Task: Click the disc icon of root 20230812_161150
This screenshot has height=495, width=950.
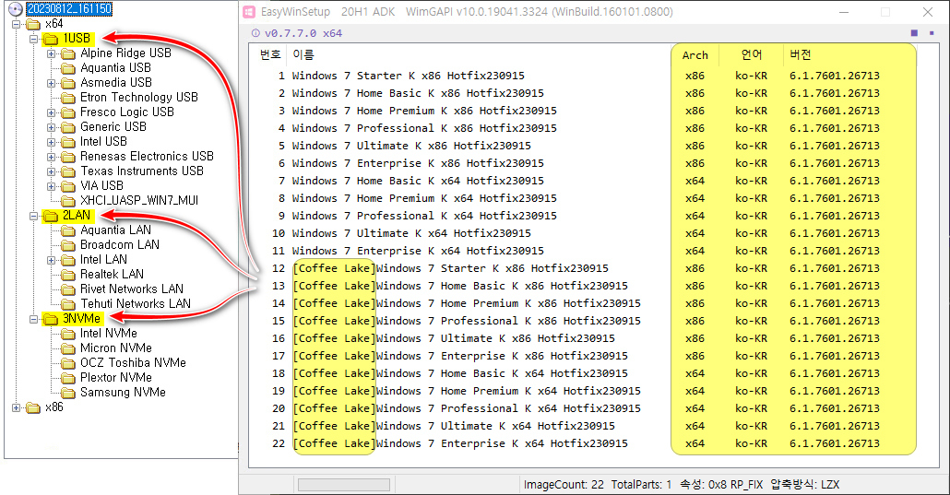Action: 16,9
